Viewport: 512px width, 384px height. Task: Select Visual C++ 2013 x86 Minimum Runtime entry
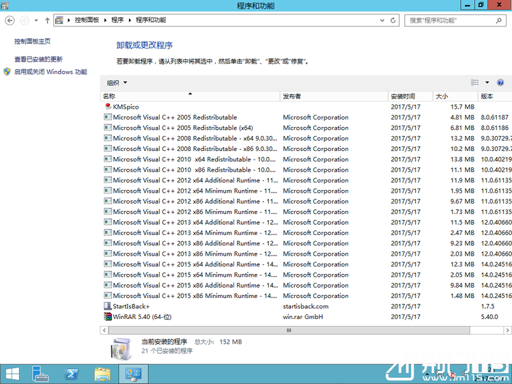click(306, 253)
